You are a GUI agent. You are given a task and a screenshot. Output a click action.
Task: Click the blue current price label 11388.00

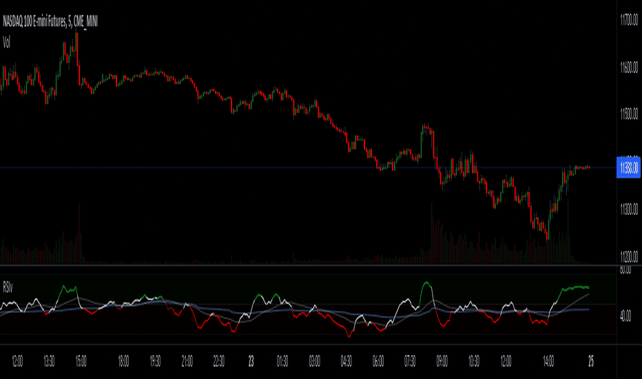(628, 167)
